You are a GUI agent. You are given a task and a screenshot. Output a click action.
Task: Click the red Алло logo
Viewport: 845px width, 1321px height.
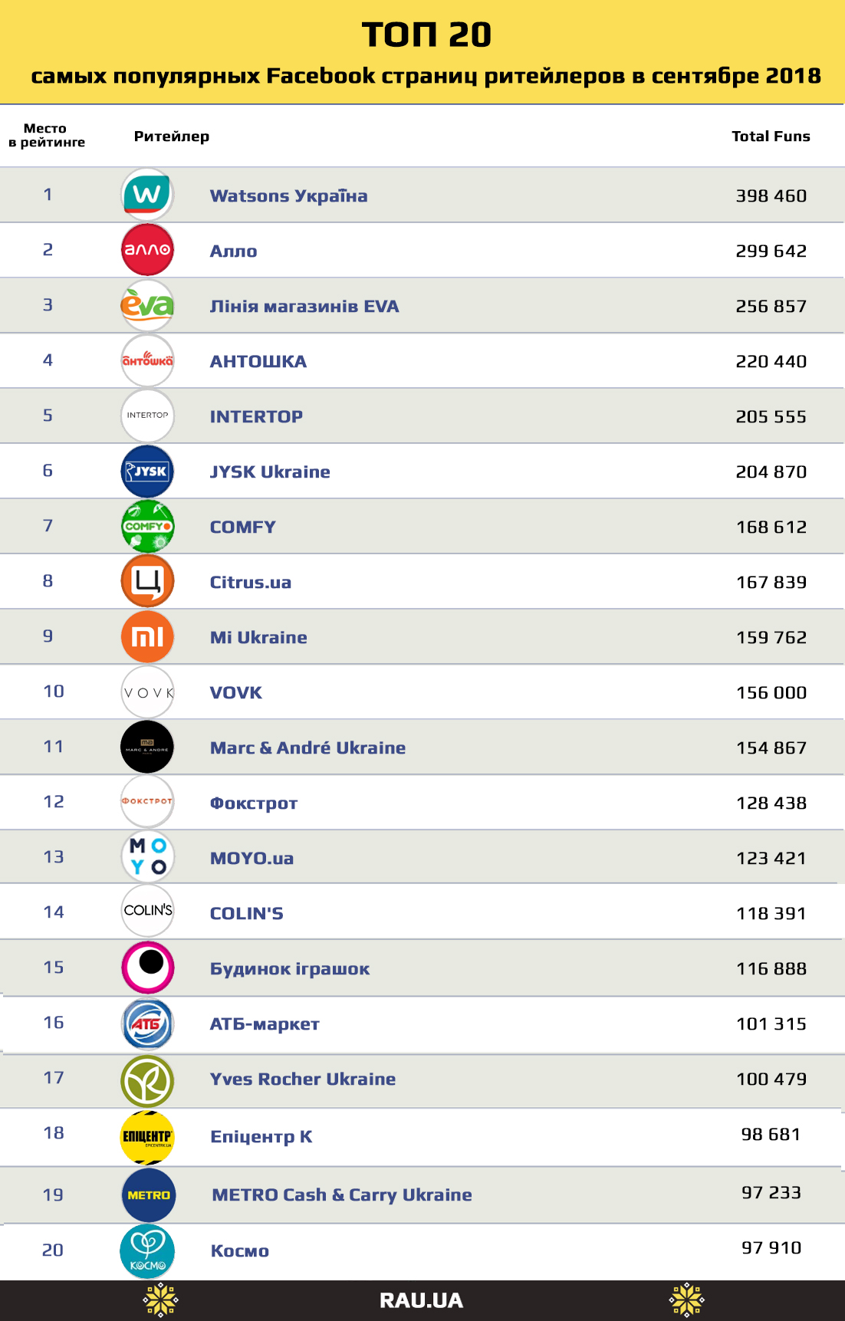tap(147, 250)
